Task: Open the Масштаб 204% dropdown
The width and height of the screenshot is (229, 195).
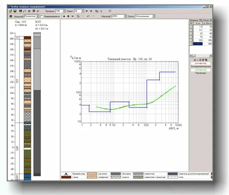Action: click(x=125, y=16)
